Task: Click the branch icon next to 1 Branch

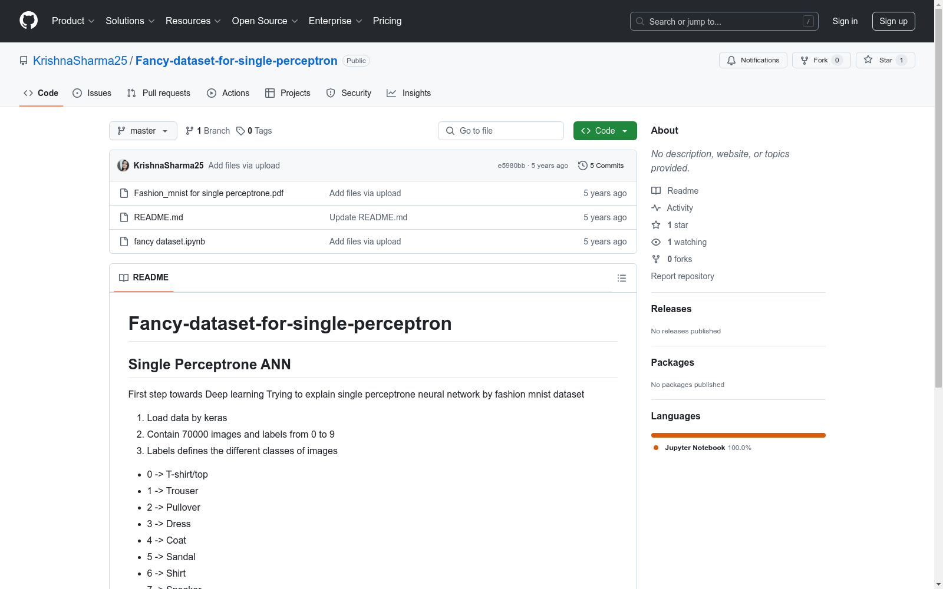Action: (190, 131)
